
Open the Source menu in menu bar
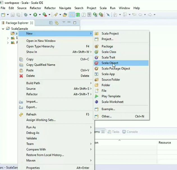point(22,8)
